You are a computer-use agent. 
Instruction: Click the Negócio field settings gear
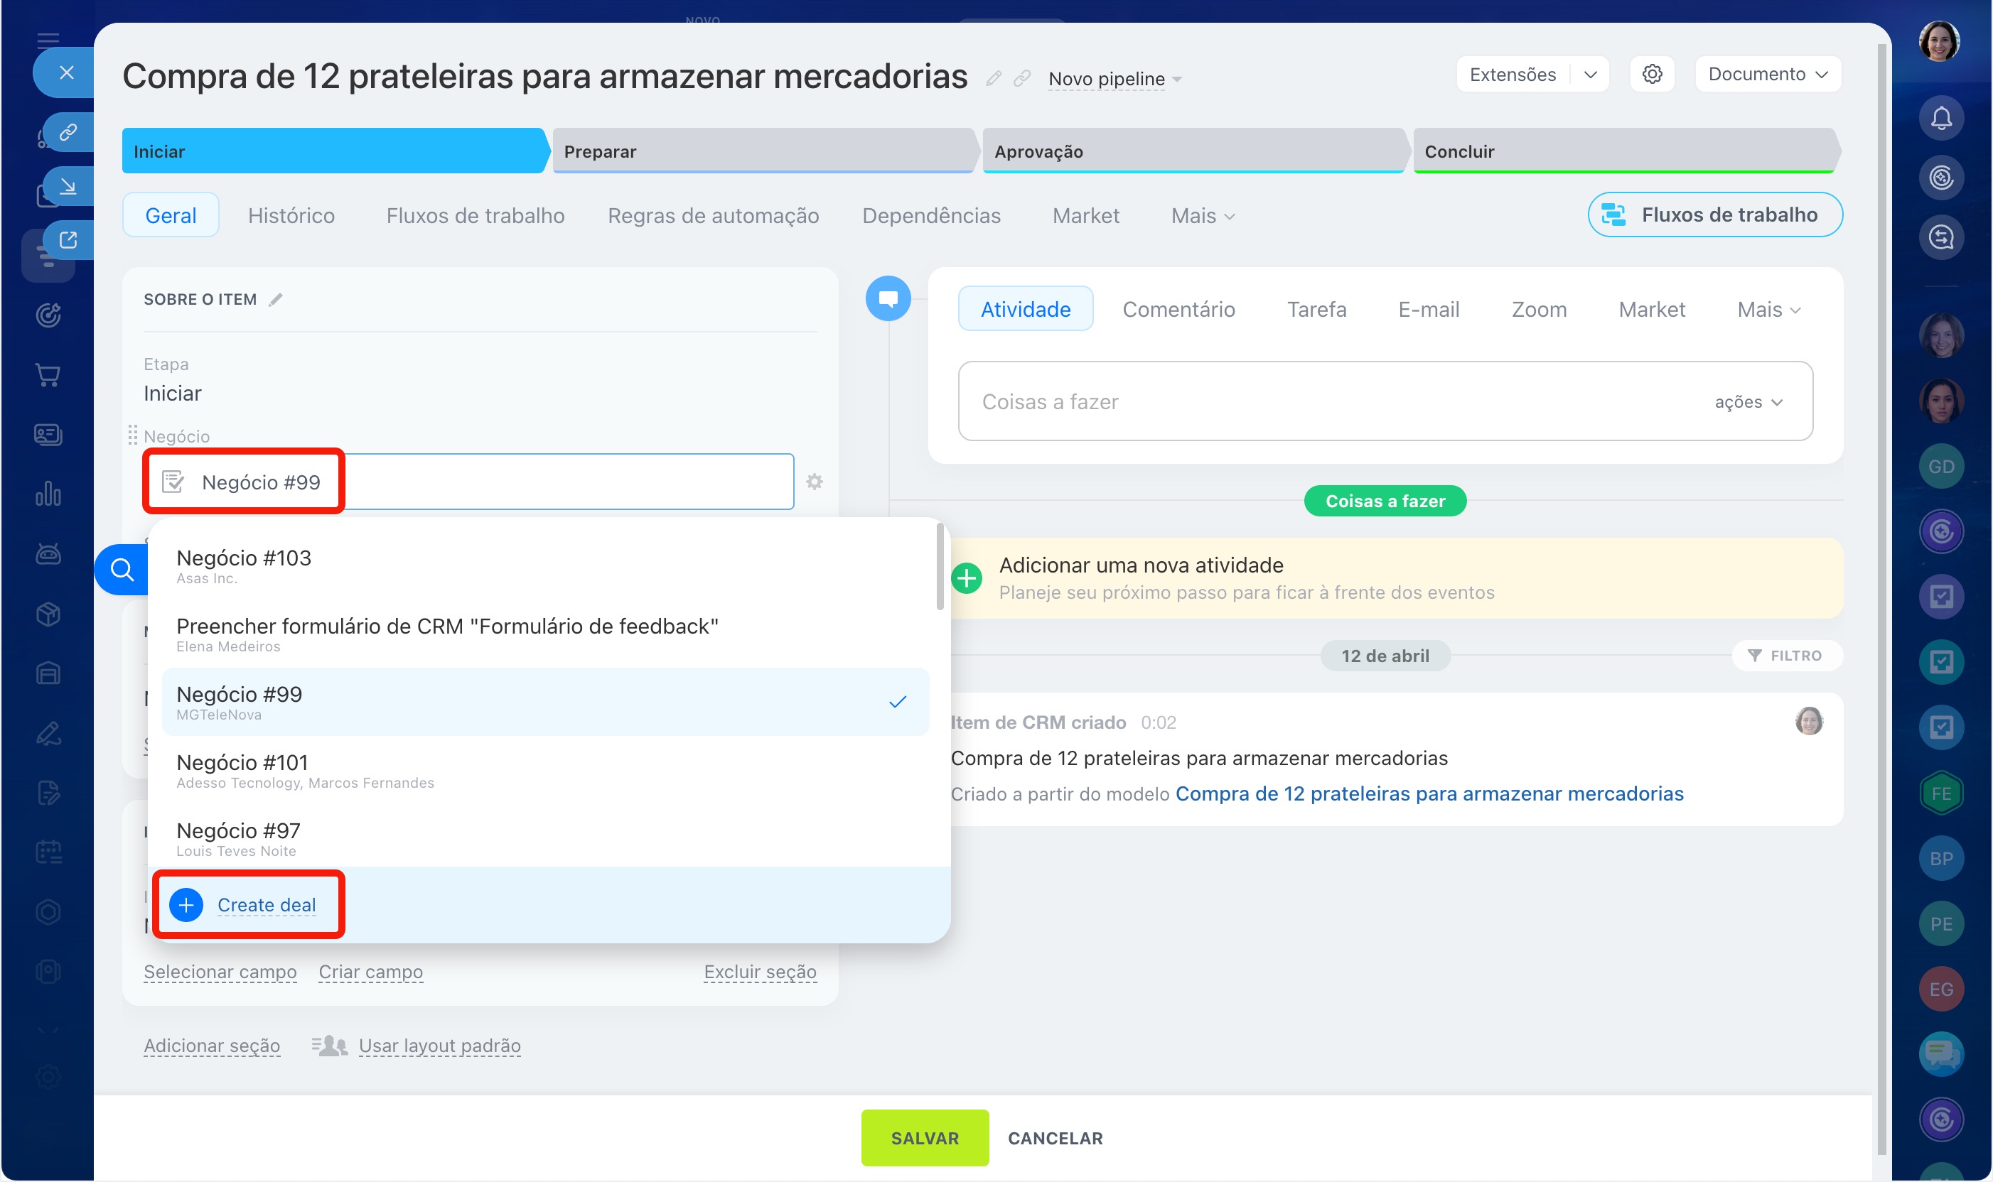coord(814,482)
